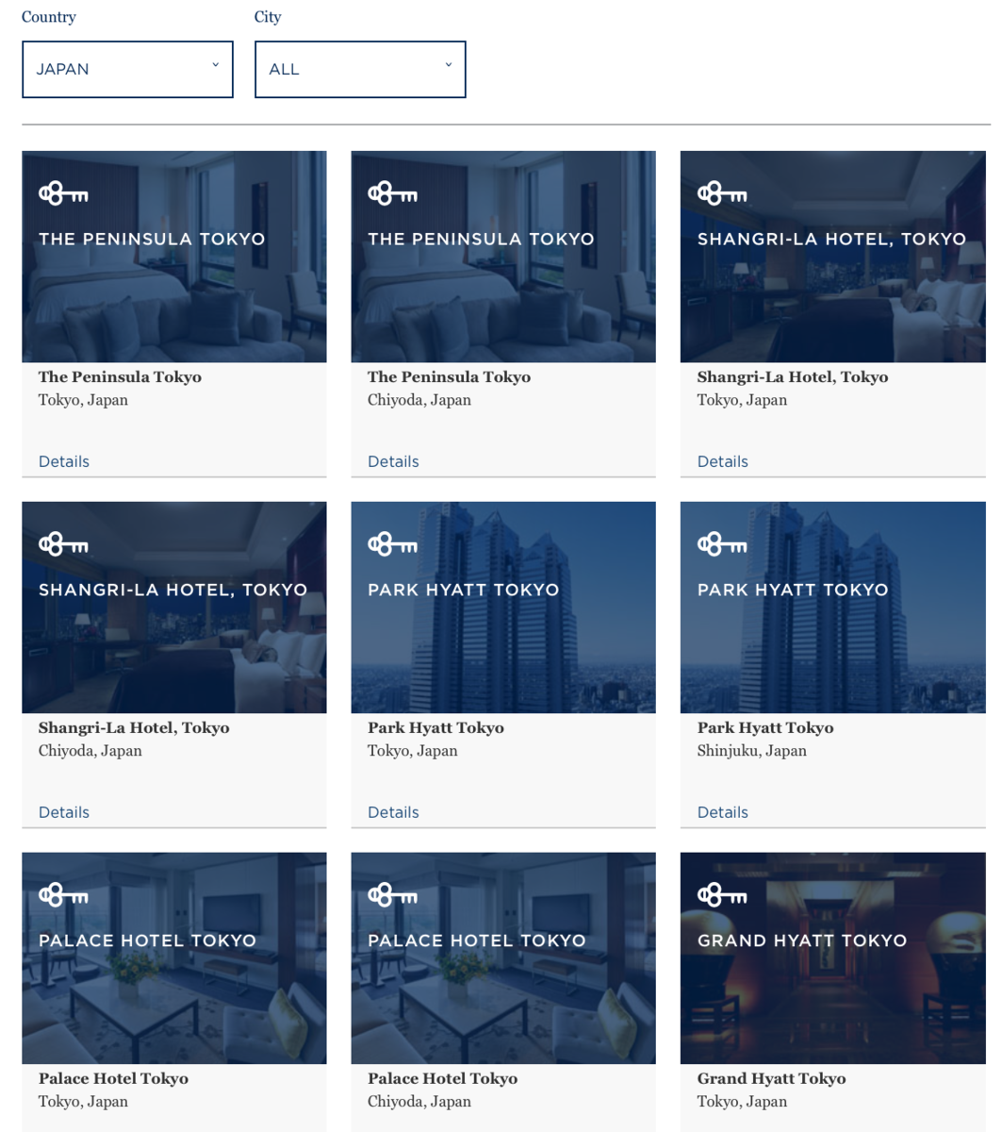The height and width of the screenshot is (1132, 1002).
Task: Open Details for Shangri-La Hotel in Tokyo, Japan
Action: (723, 461)
